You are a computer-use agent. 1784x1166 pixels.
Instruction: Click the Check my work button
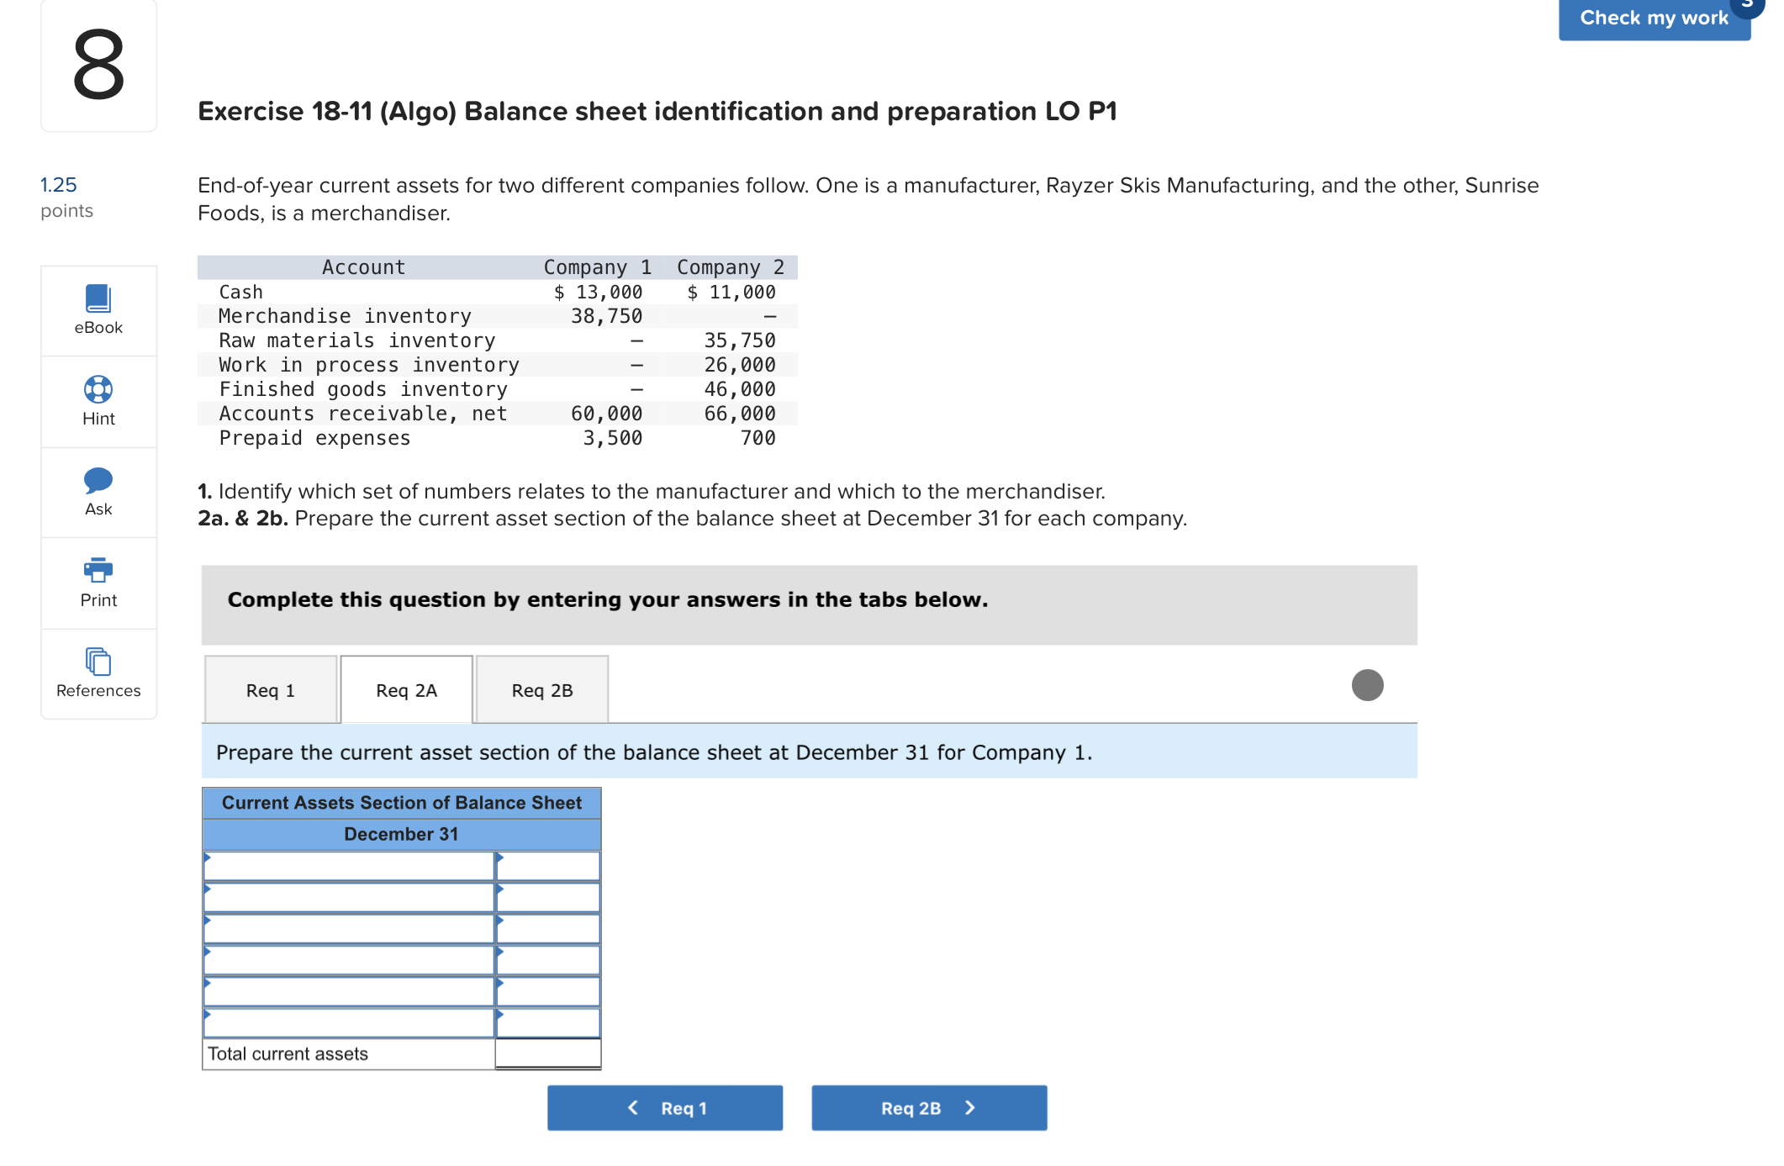1653,18
